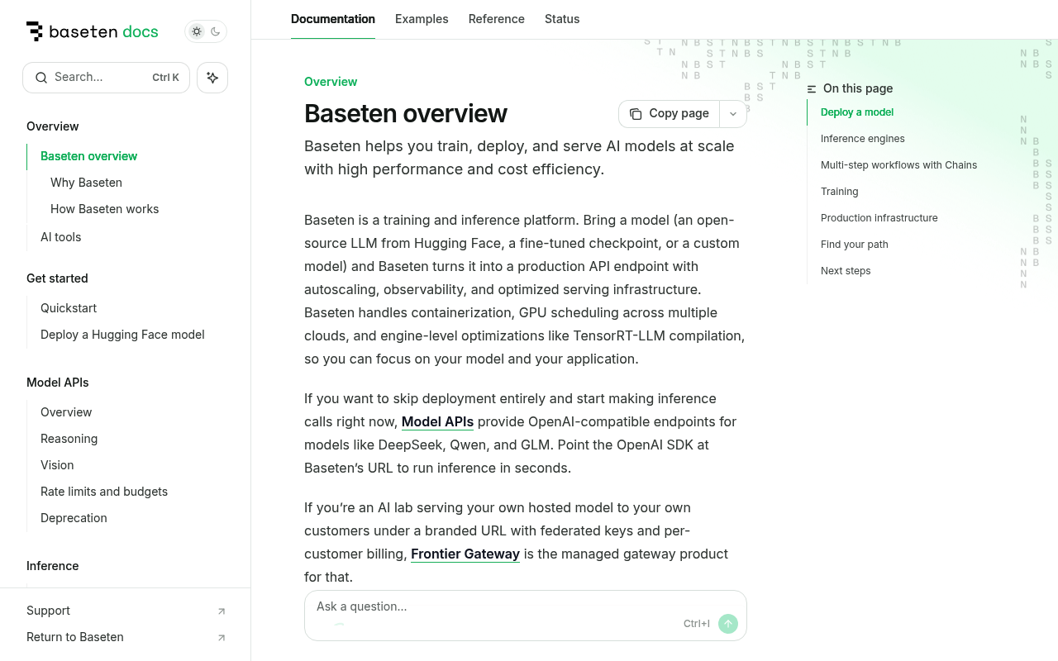Click the Search field
This screenshot has height=661, width=1058.
[106, 78]
